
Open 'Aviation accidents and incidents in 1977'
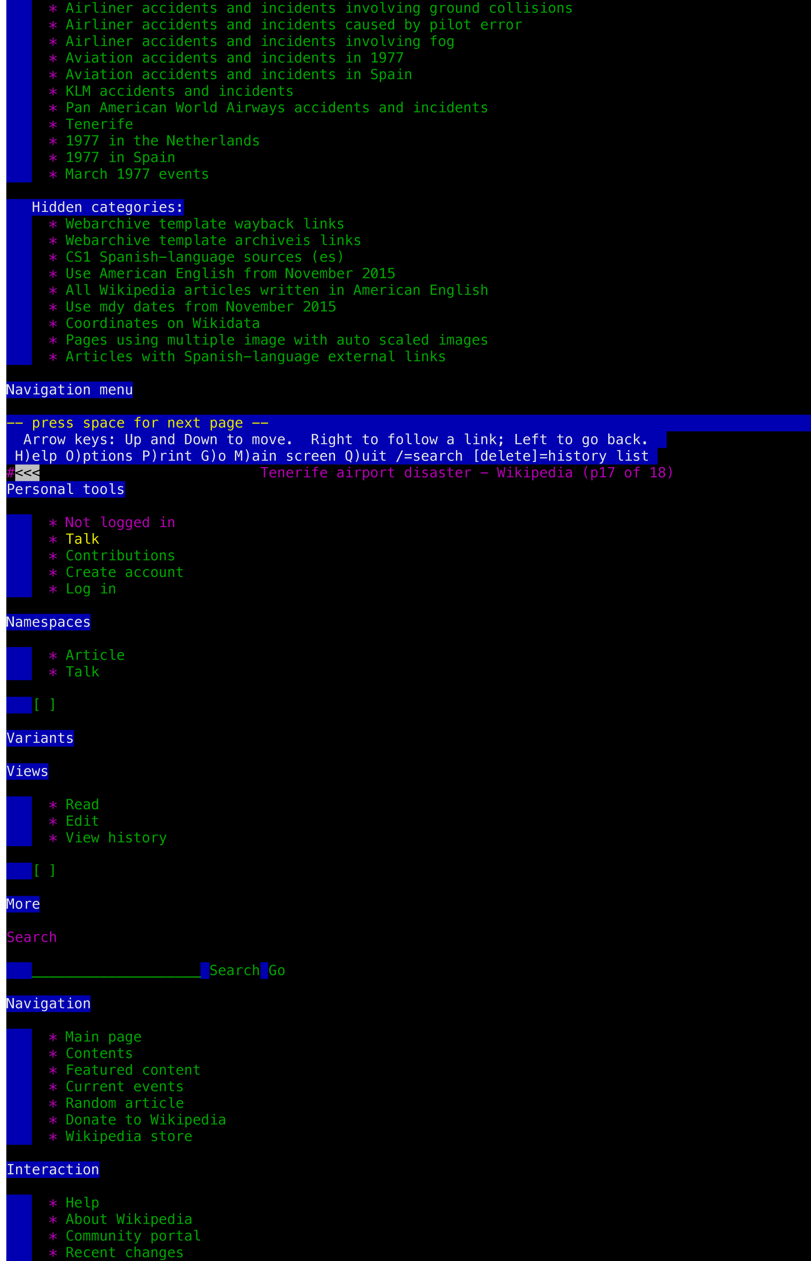pyautogui.click(x=235, y=58)
